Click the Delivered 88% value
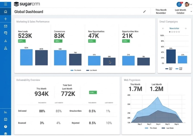This screenshot has height=137, width=193. point(42,111)
